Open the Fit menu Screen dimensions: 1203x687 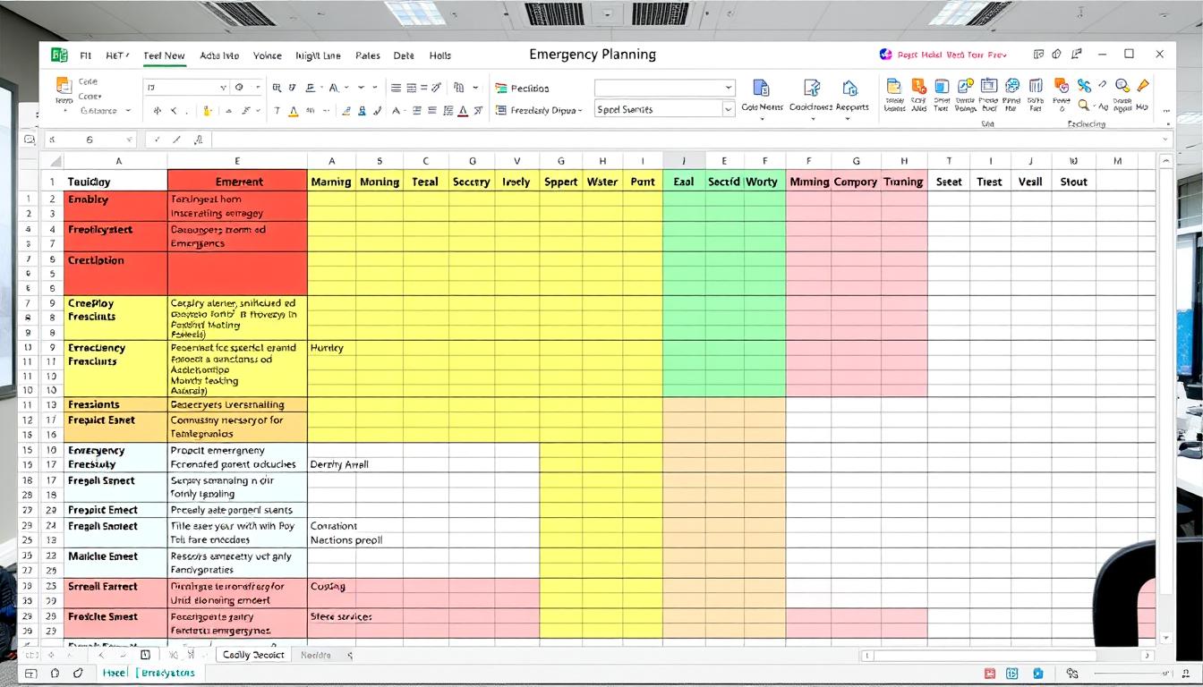point(86,55)
